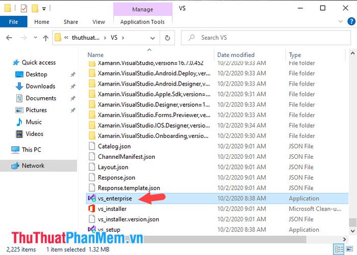This screenshot has height=255, width=357.
Task: Switch to Details view layout
Action: (339, 249)
